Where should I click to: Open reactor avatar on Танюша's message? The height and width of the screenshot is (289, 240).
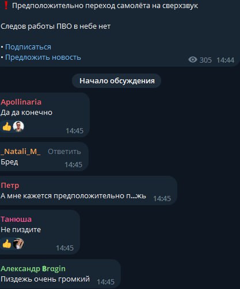coord(18,244)
